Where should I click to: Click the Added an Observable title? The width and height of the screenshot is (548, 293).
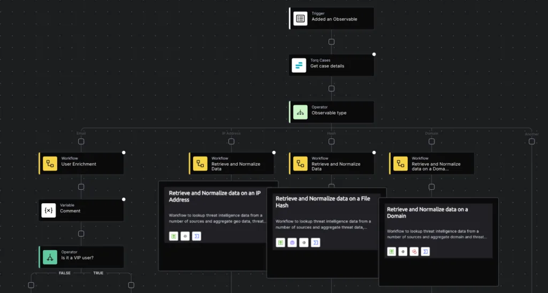coord(334,19)
